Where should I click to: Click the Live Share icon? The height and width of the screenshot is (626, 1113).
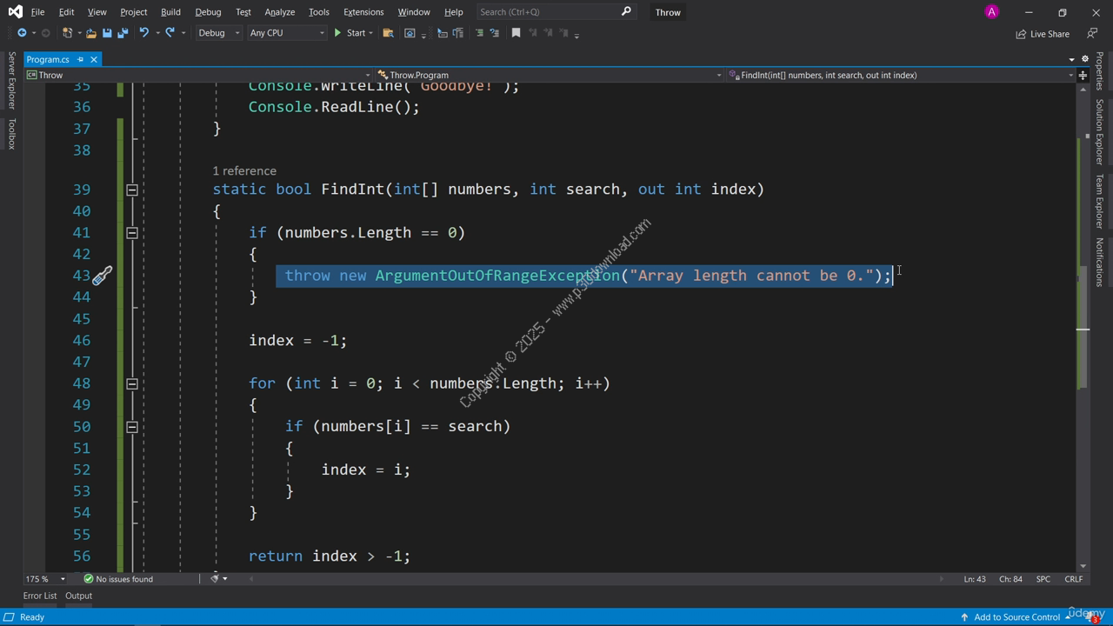pos(1021,34)
